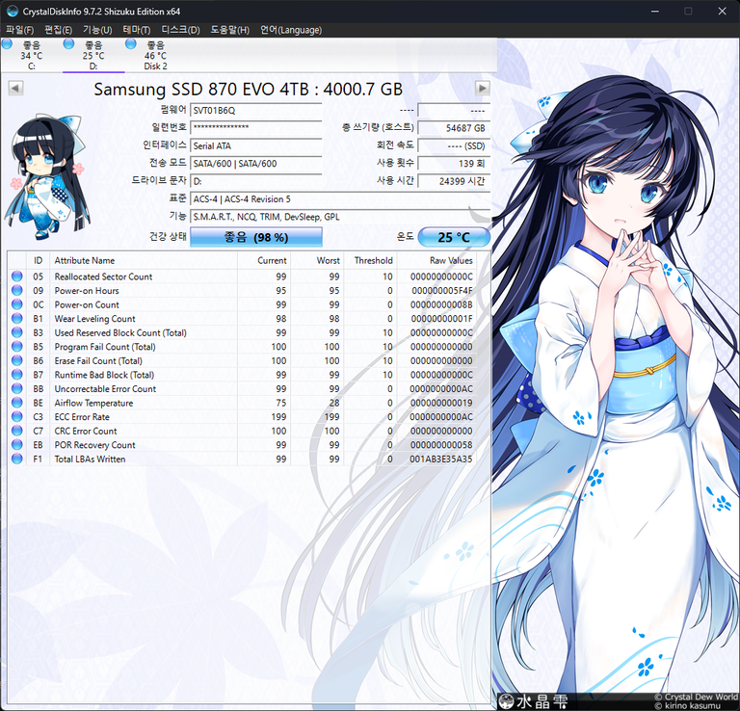
Task: Click the ID column header
Action: (38, 260)
